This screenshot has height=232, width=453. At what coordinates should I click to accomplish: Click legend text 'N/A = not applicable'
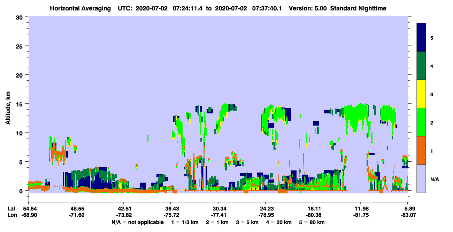click(x=137, y=222)
